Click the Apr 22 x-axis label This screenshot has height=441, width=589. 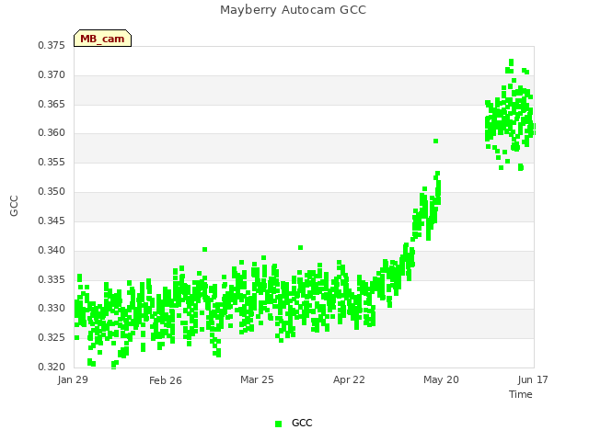(x=349, y=379)
